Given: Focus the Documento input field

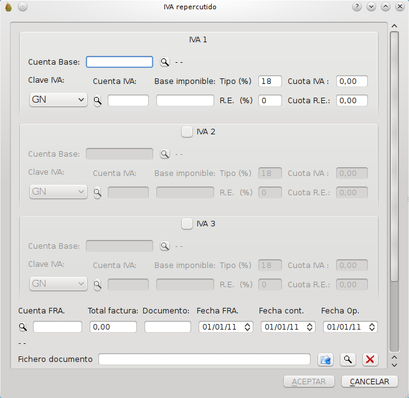Looking at the screenshot, I should click(167, 327).
